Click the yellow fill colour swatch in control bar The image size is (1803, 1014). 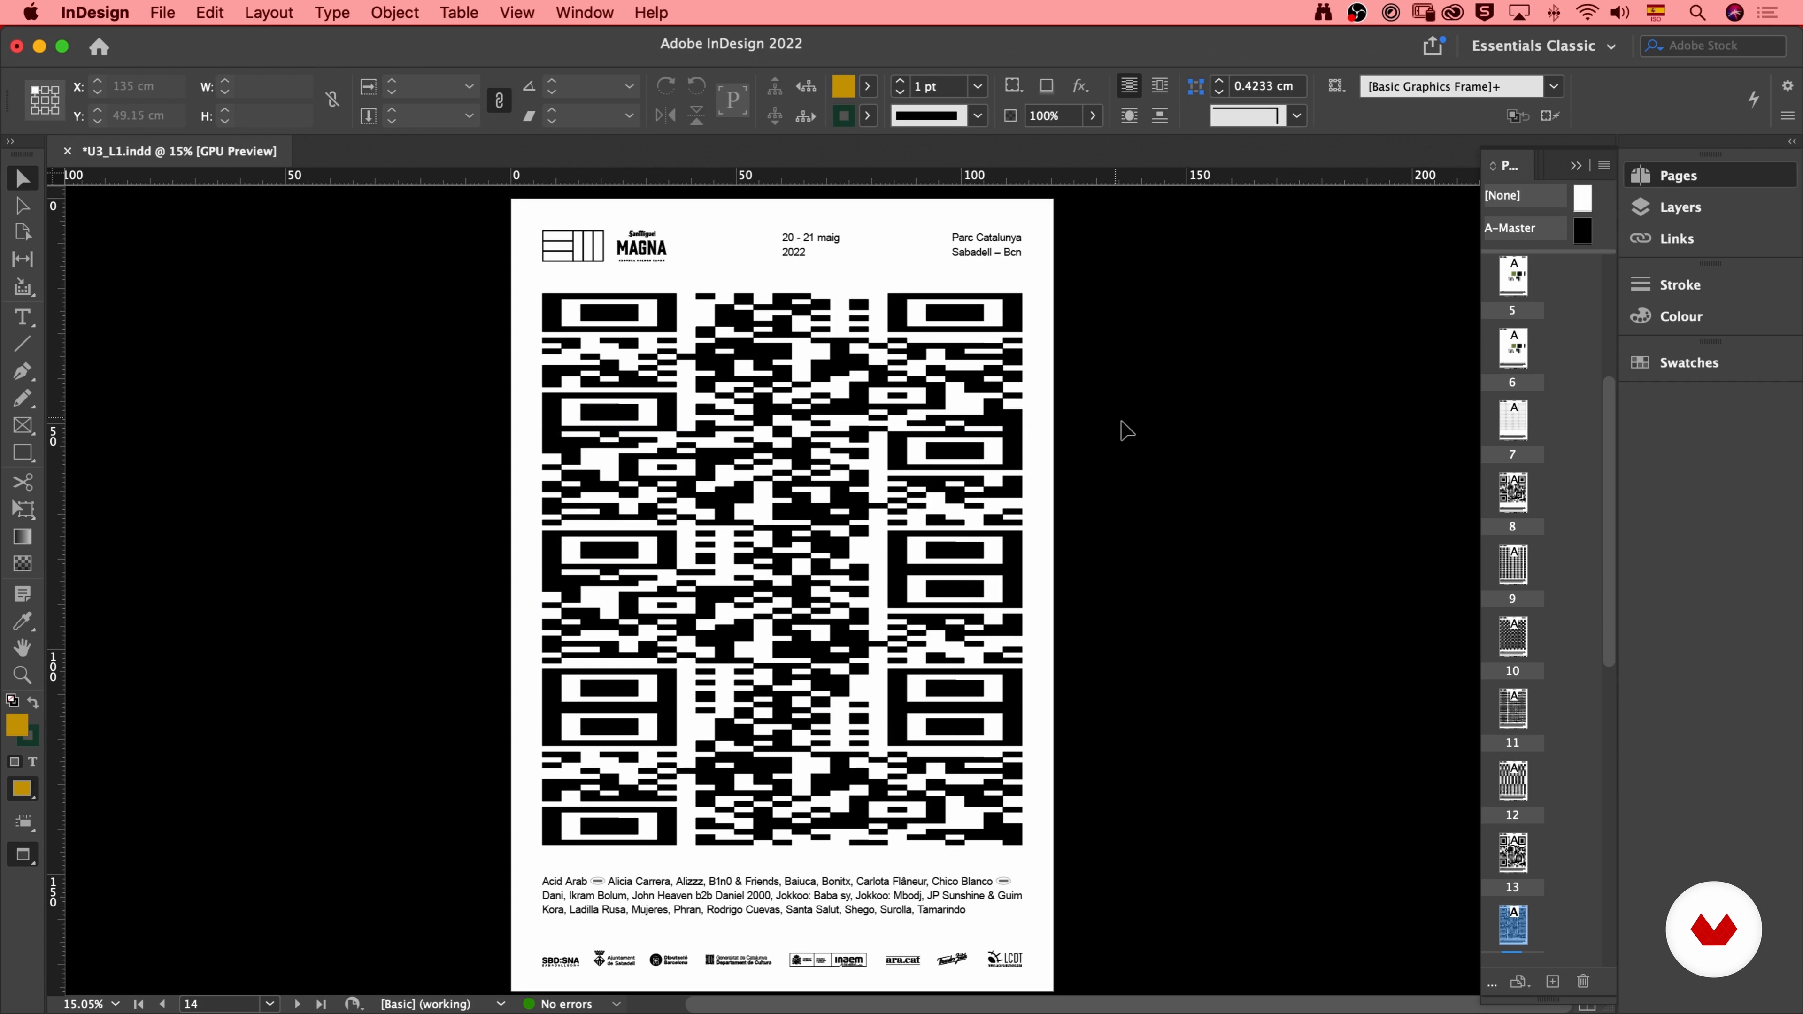(x=843, y=85)
